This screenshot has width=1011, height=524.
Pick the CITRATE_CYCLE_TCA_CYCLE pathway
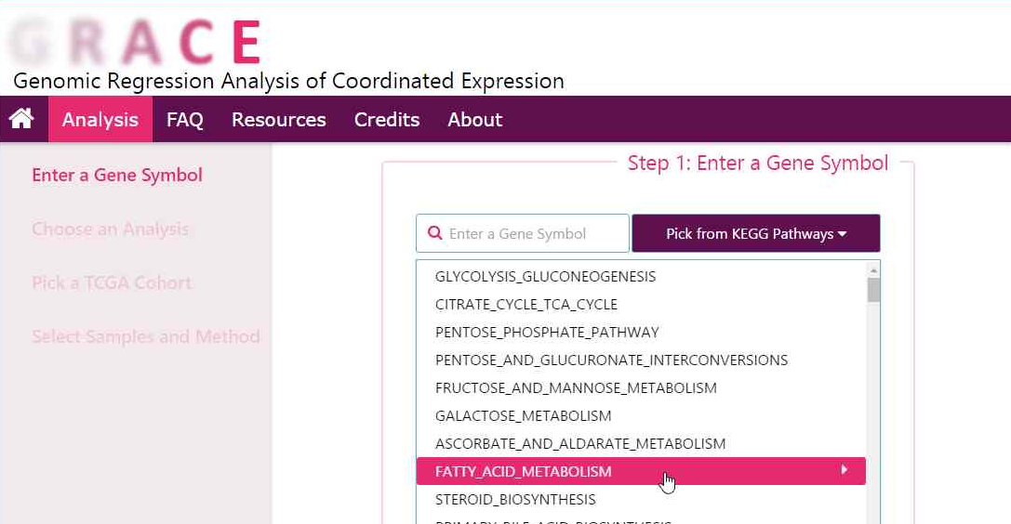pyautogui.click(x=525, y=304)
